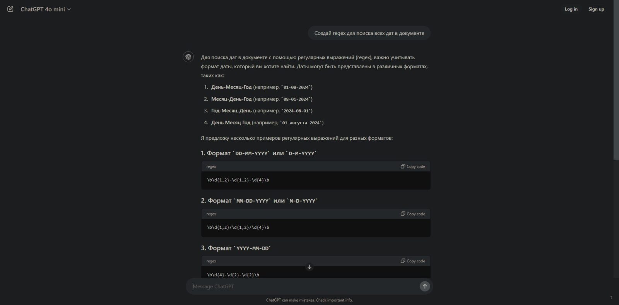The width and height of the screenshot is (619, 305).
Task: Click the copy icon in second code block
Action: pos(403,214)
